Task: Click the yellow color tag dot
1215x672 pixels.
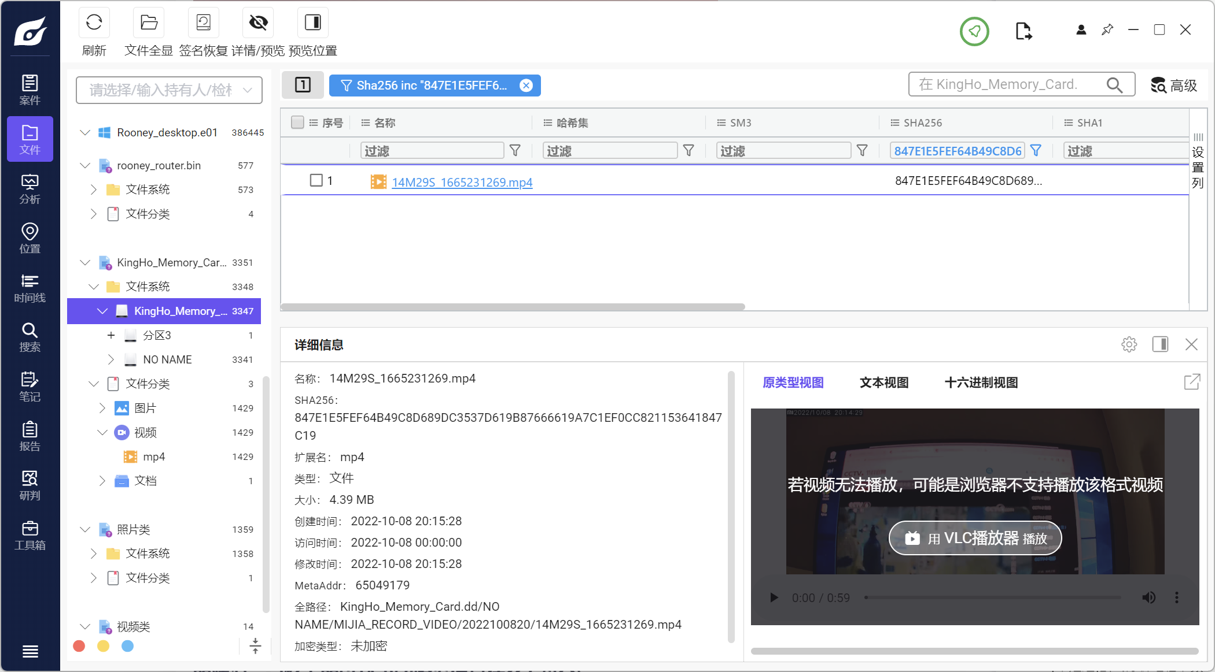Action: click(104, 646)
